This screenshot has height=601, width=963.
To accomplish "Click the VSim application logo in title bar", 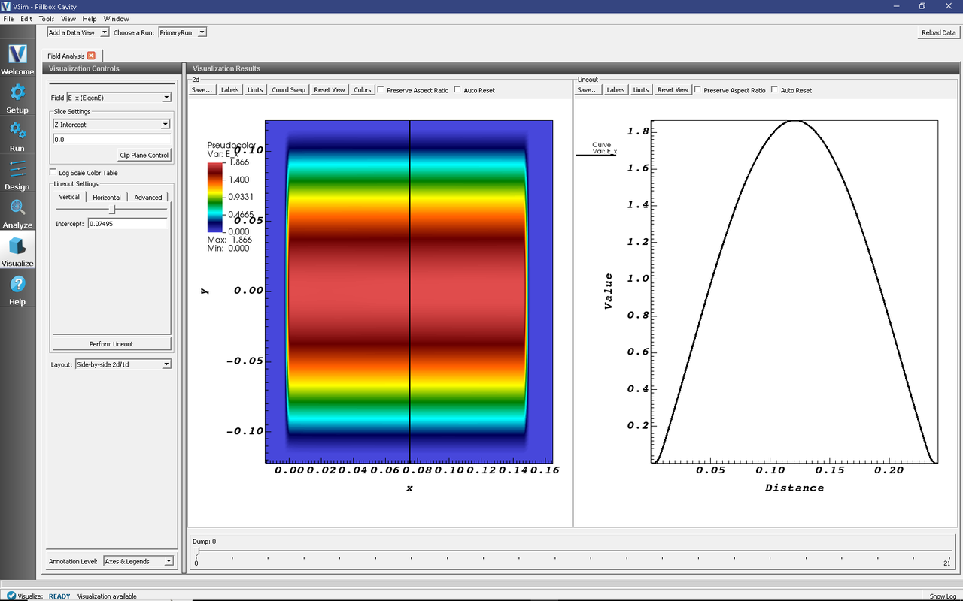I will point(6,6).
